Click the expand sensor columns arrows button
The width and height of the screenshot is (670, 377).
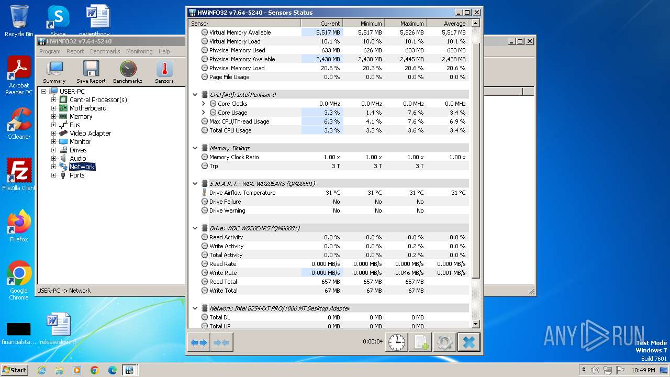199,342
